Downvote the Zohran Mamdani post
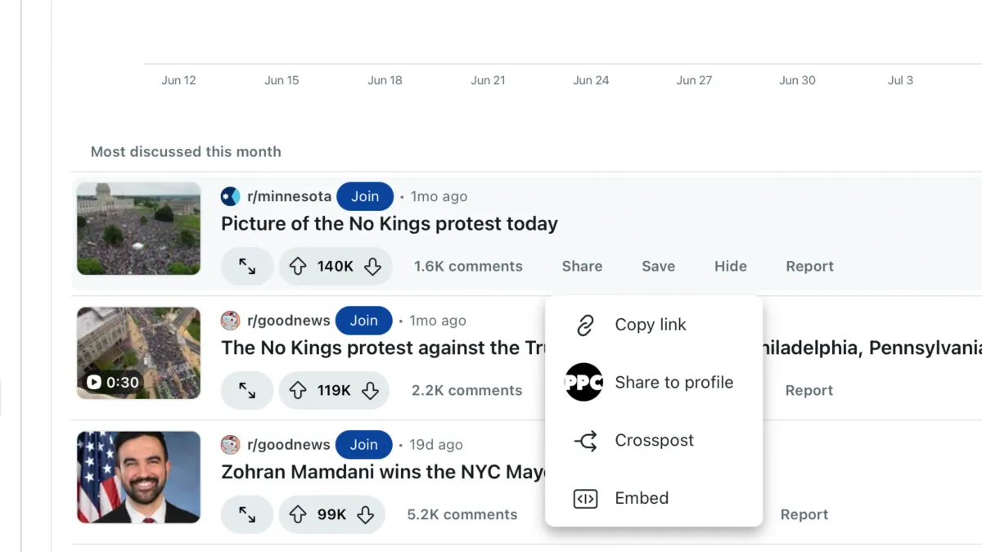Screen dimensions: 982x552 point(365,514)
